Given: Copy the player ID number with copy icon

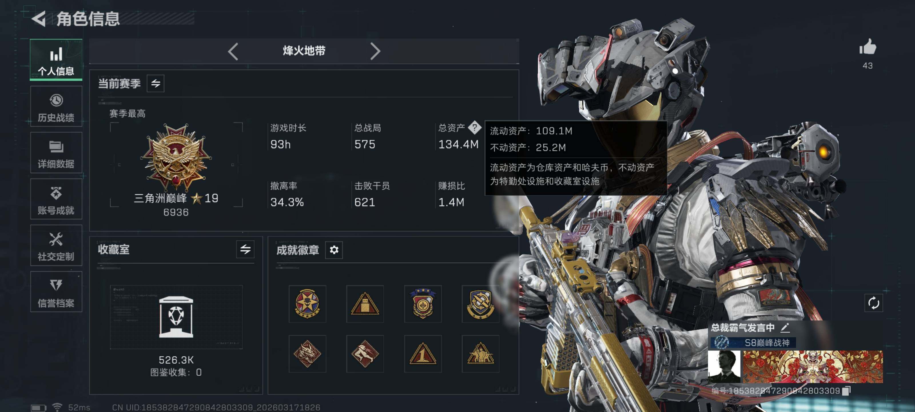Looking at the screenshot, I should [x=846, y=391].
